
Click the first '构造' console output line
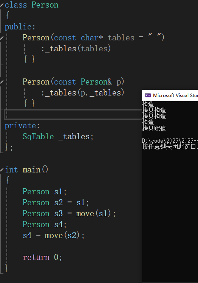tap(148, 104)
